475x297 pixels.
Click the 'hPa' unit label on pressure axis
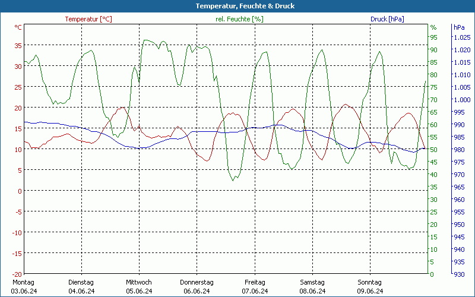[x=459, y=27]
